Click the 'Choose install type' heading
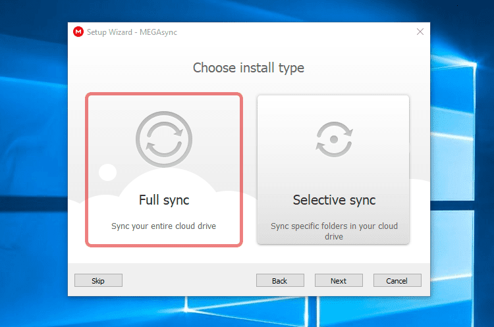Viewport: 494px width, 327px height. (248, 68)
